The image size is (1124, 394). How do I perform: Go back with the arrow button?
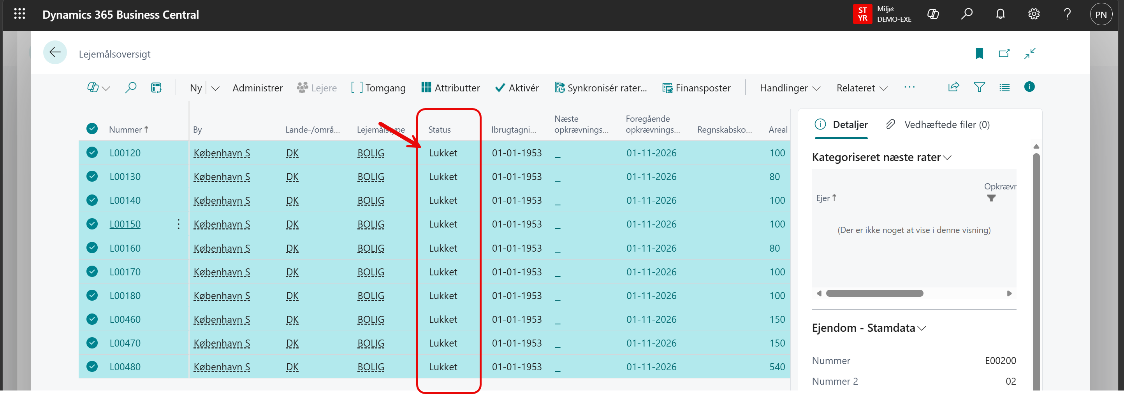point(55,53)
